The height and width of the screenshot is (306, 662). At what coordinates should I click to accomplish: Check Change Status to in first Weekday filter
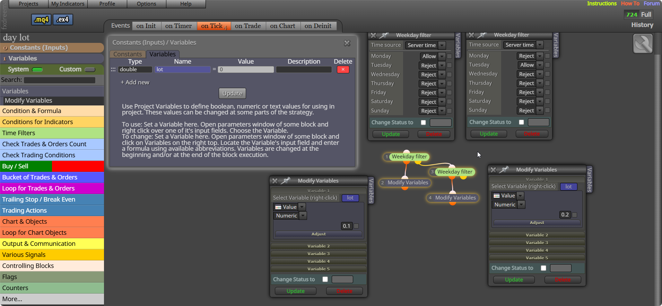[x=423, y=122]
